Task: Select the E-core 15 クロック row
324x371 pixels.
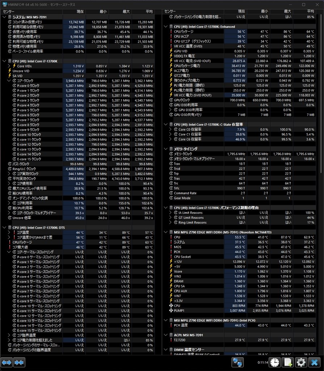Action: coord(78,159)
